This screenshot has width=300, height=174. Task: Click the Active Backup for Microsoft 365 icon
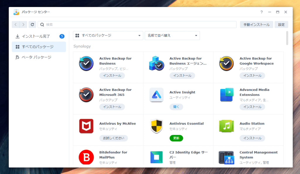[86, 95]
